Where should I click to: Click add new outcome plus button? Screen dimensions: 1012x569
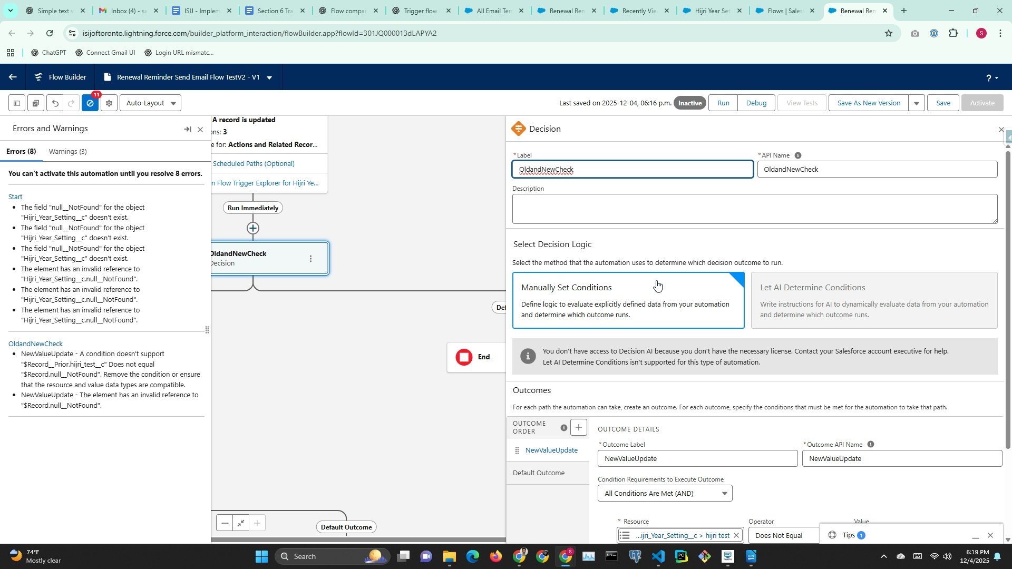[x=578, y=427]
